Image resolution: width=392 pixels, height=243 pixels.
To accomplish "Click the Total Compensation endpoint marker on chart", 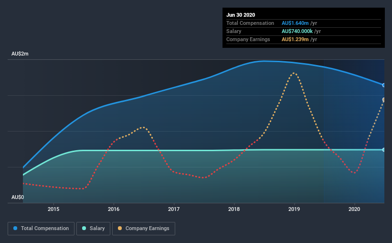I will click(384, 85).
